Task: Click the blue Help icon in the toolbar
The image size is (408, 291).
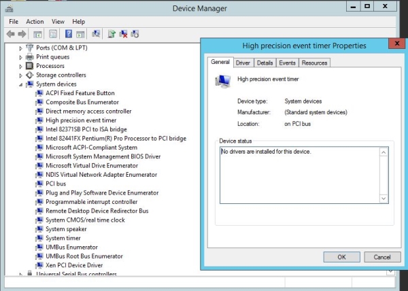Action: (x=69, y=33)
